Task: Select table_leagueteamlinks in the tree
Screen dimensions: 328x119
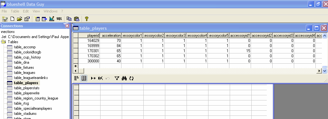Action: pyautogui.click(x=31, y=78)
